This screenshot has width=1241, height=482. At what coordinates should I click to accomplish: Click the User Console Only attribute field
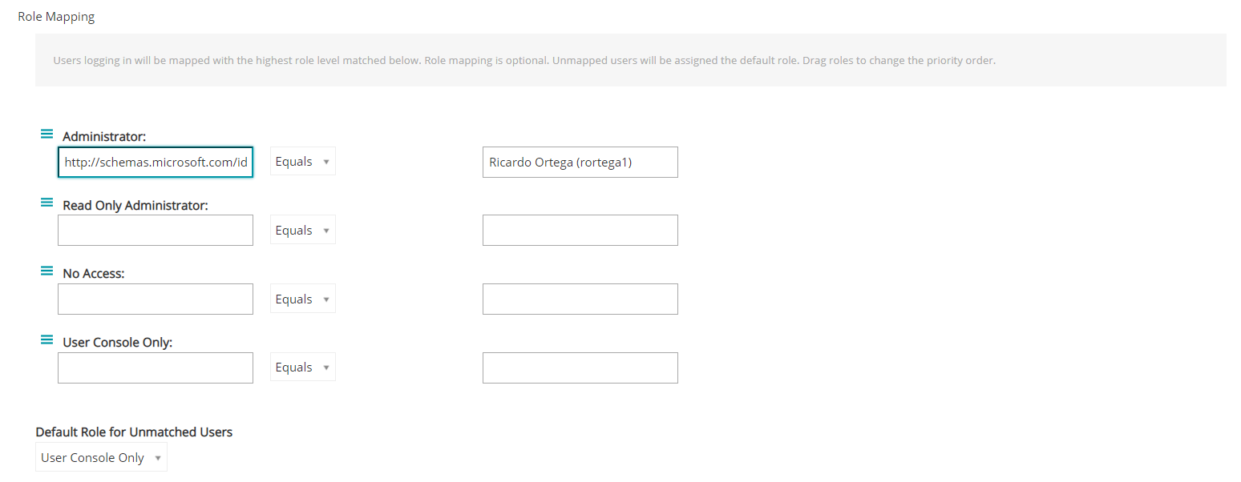tap(155, 368)
